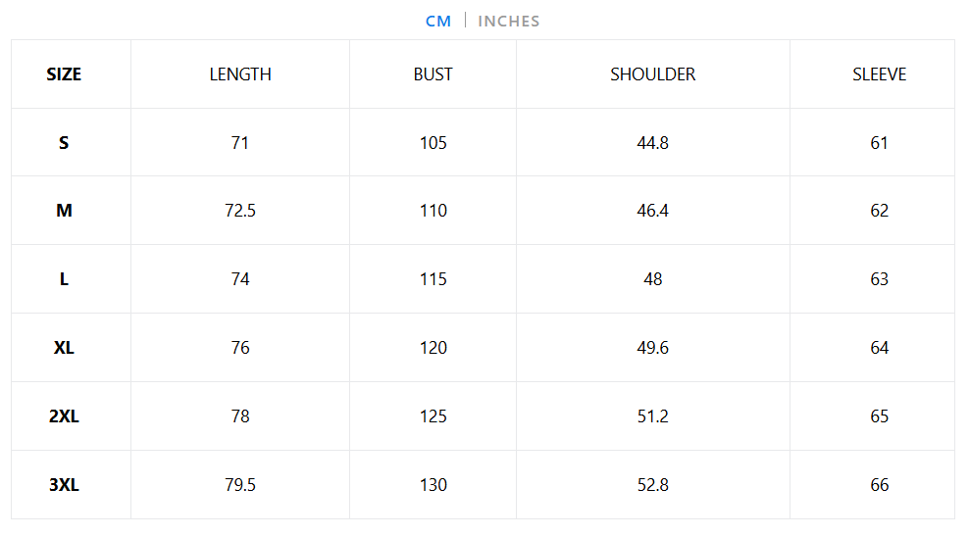
Task: Click the 64 sleeve value for XL
Action: tap(879, 348)
